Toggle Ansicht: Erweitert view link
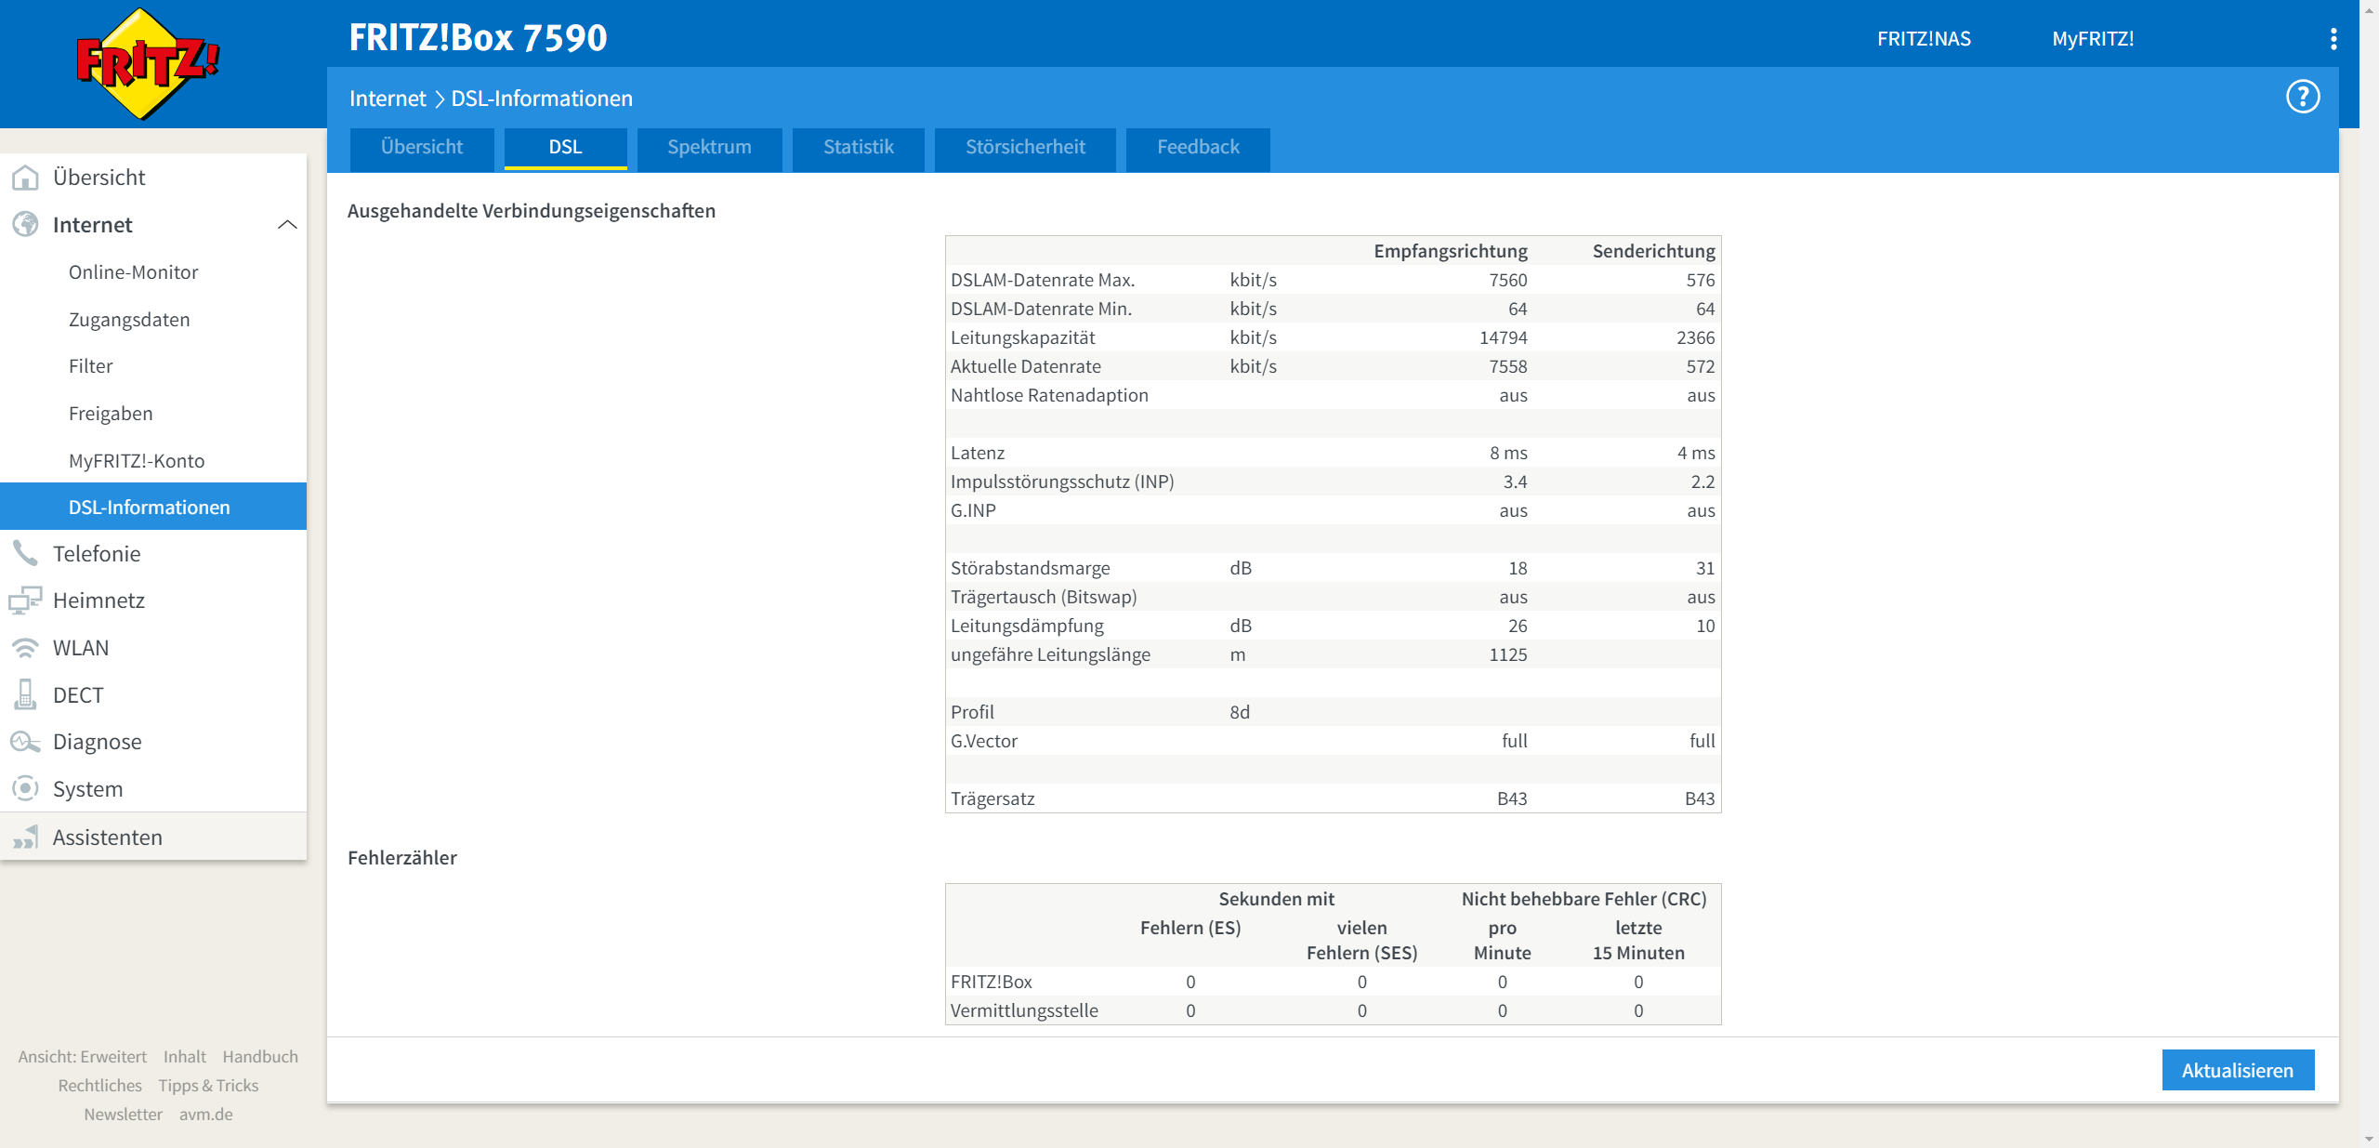This screenshot has width=2379, height=1148. 83,1057
